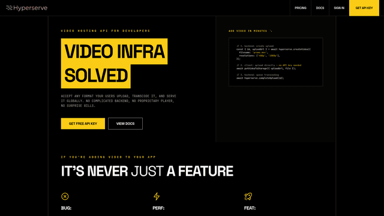Click the Get API Key header button

pyautogui.click(x=364, y=8)
